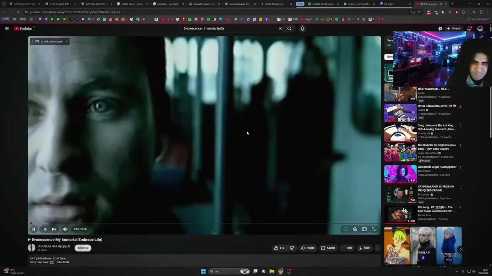Like the video (518)
Viewport: 492px width, 276px height.
pyautogui.click(x=279, y=248)
